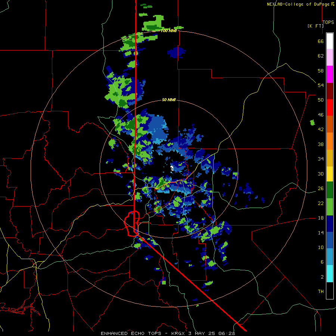Click the 2 value on legend scale

tap(322, 277)
